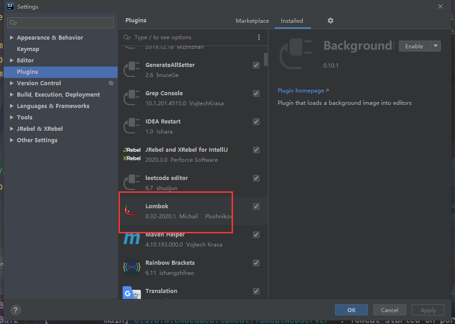Disable the leetcode editor plugin checkbox
Viewport: 455px width, 324px height.
(x=256, y=178)
